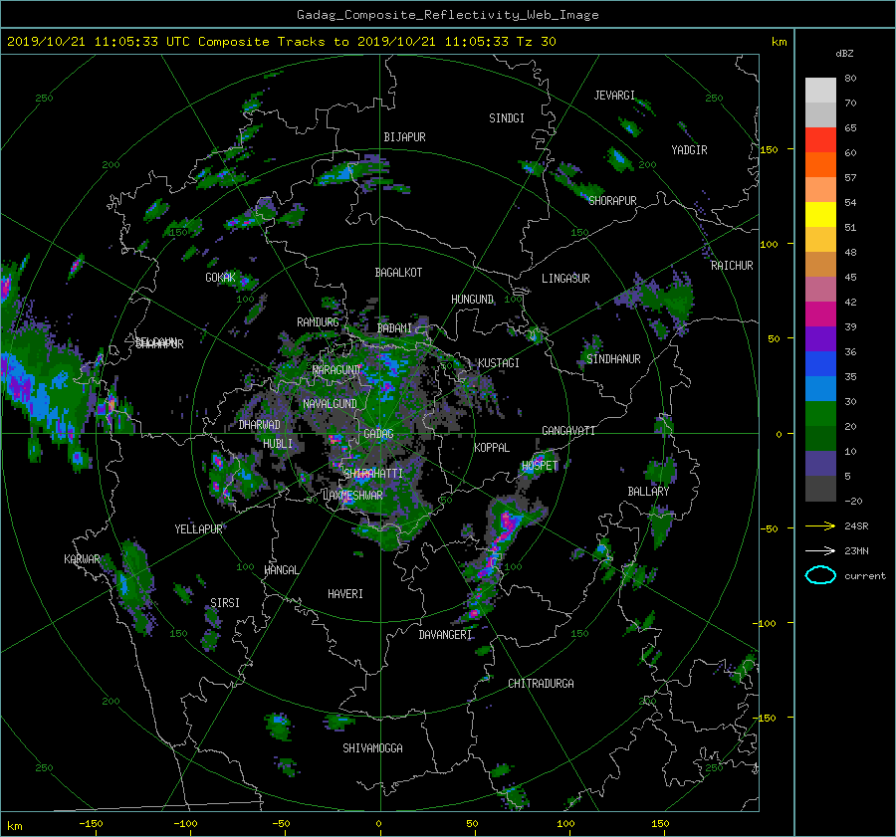Screen dimensions: 896x837
Task: Select the yellow 51 dBZ color swatch
Action: [820, 215]
